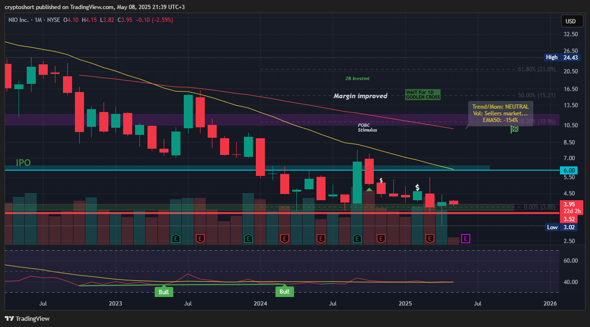Click the 60.00 indicator scale label
The image size is (590, 327).
[x=571, y=261]
